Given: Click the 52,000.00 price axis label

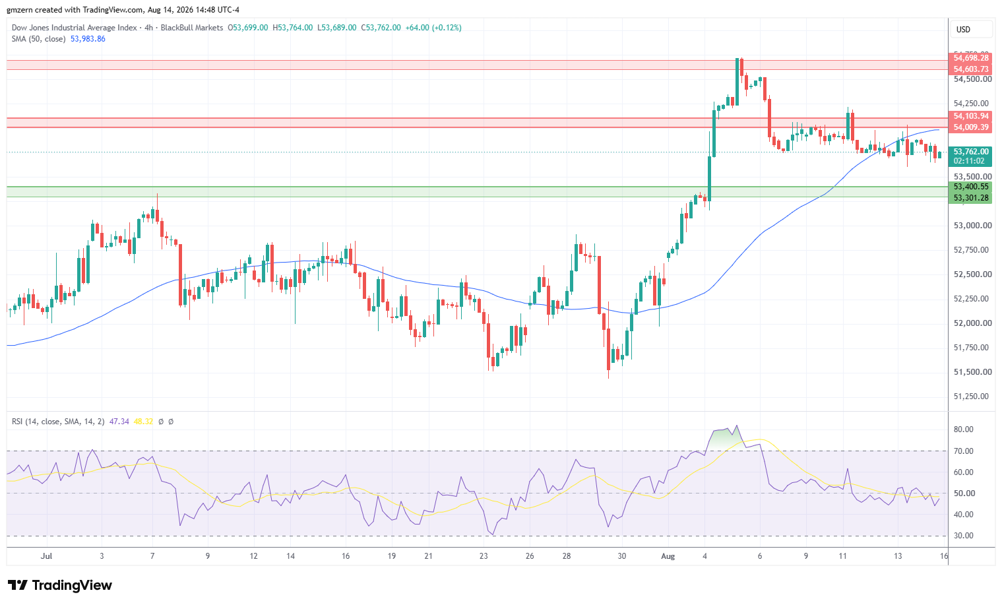Looking at the screenshot, I should coord(972,323).
